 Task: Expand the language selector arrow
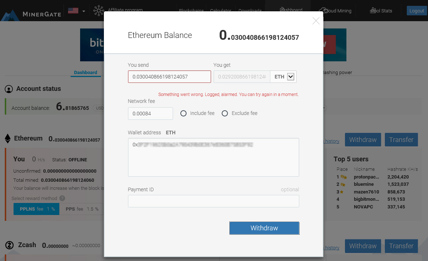tap(84, 11)
